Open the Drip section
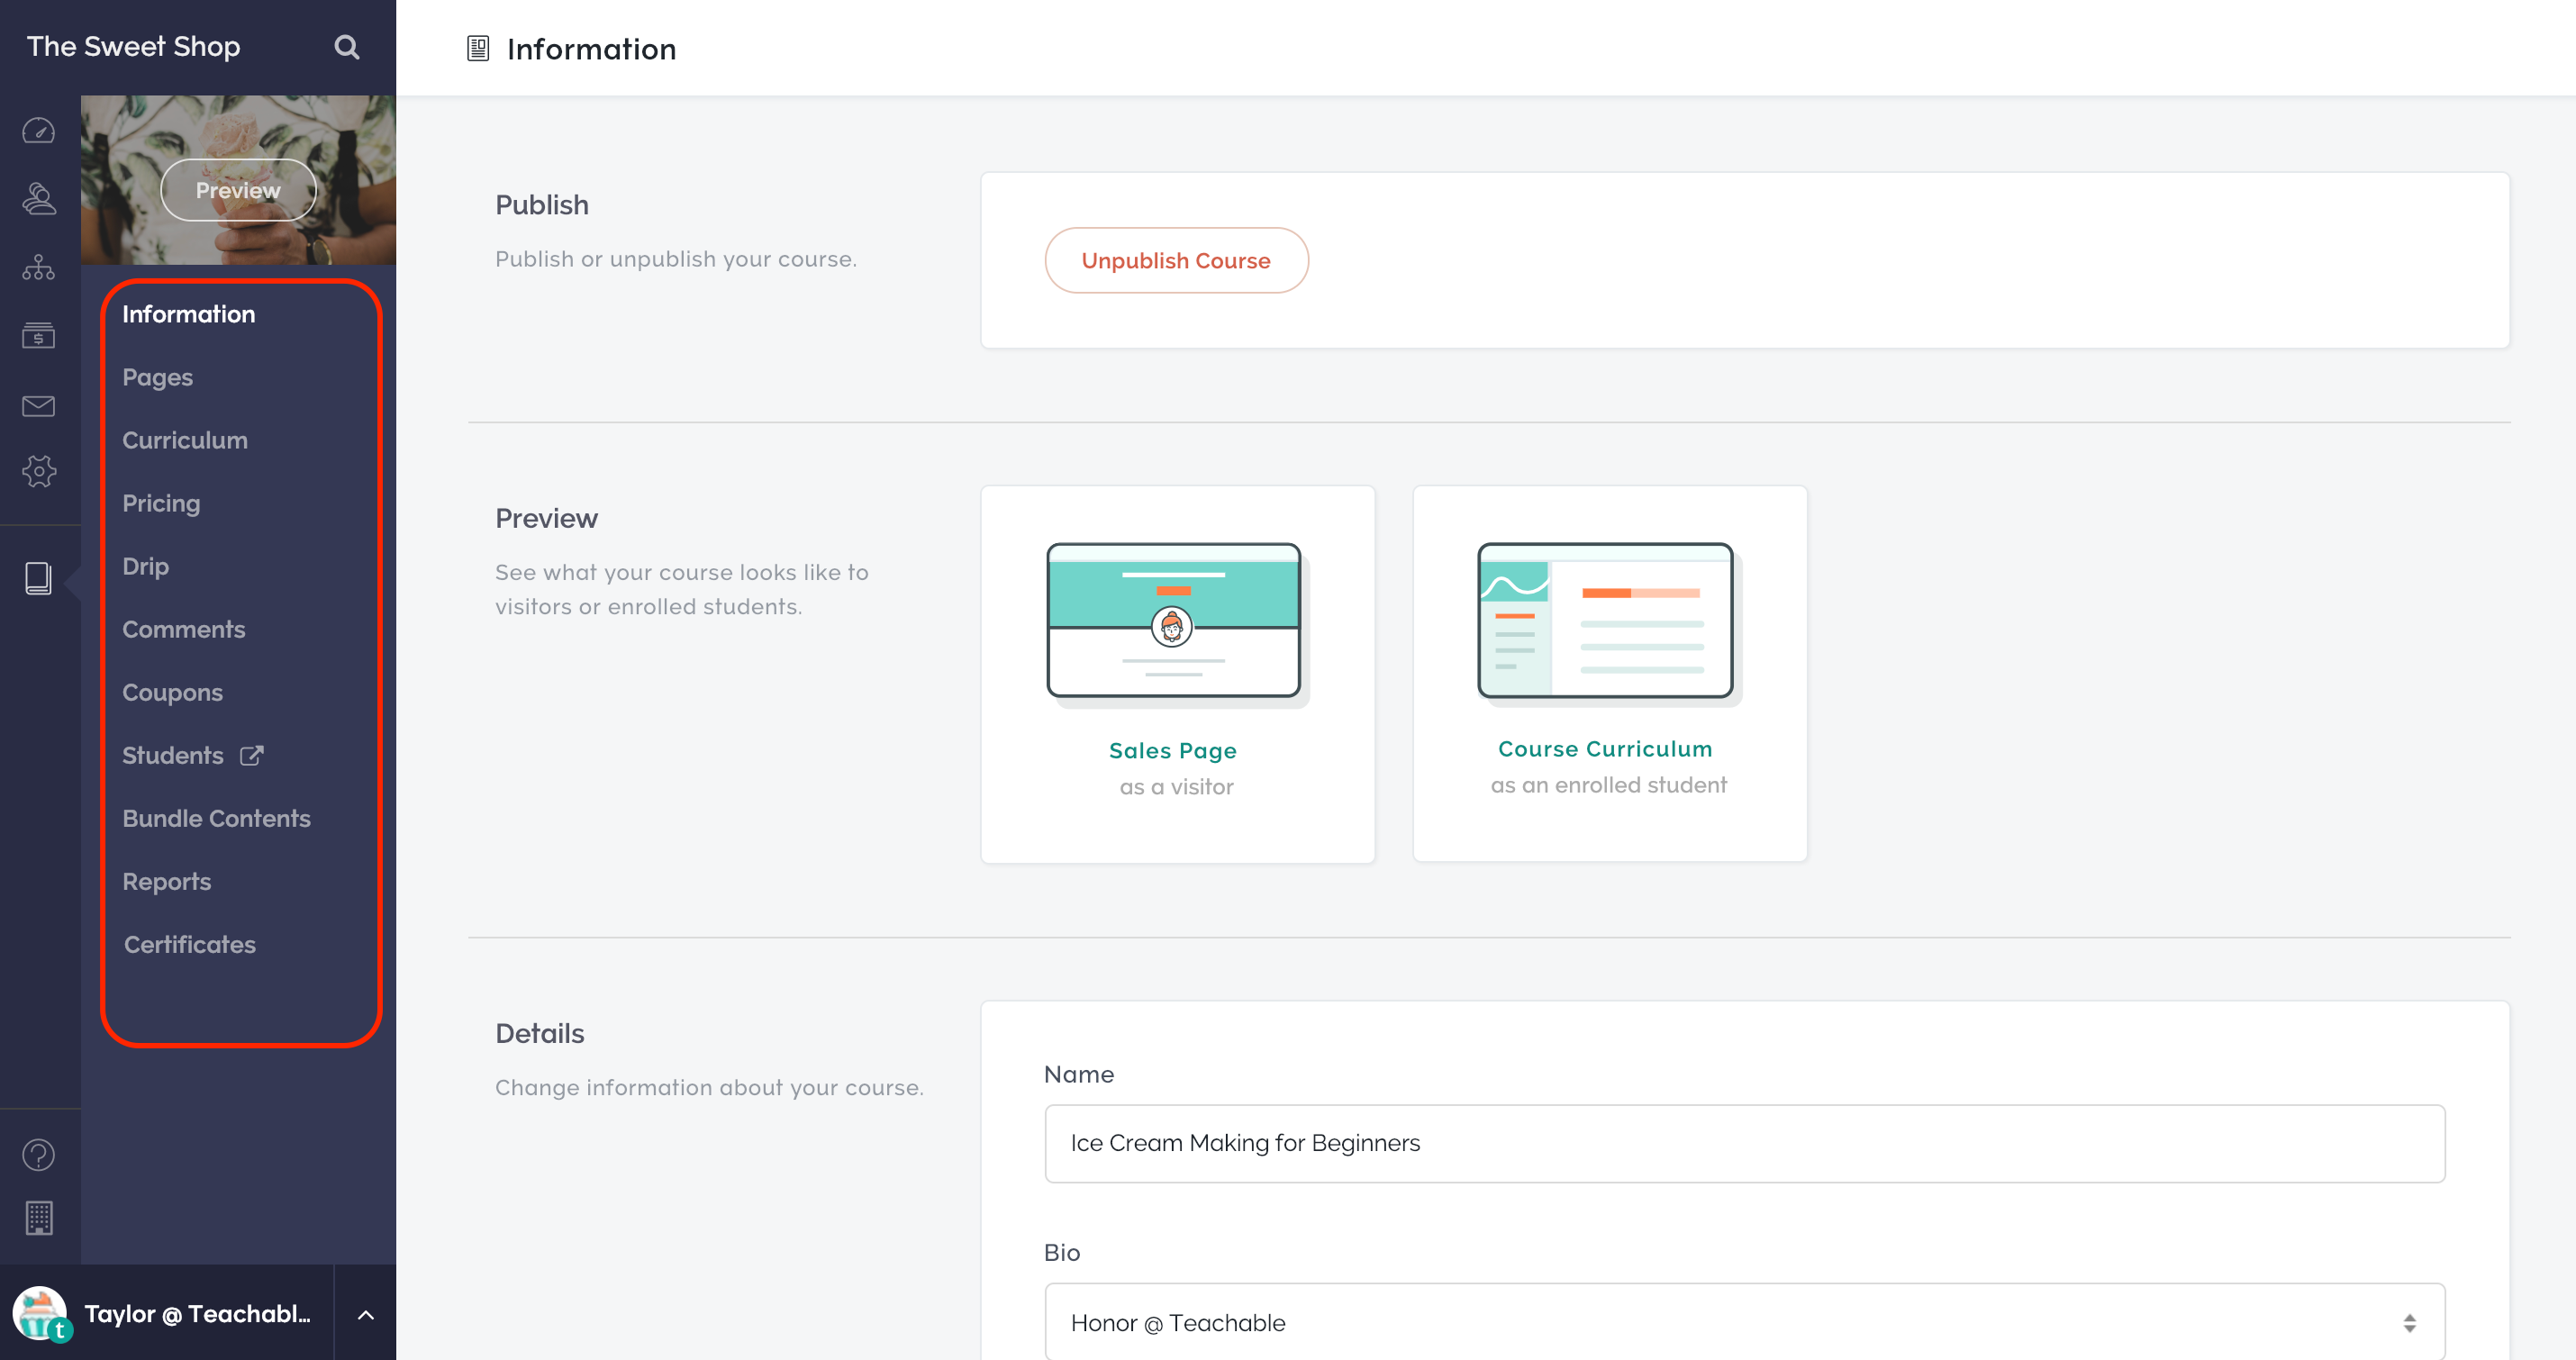 pos(146,567)
